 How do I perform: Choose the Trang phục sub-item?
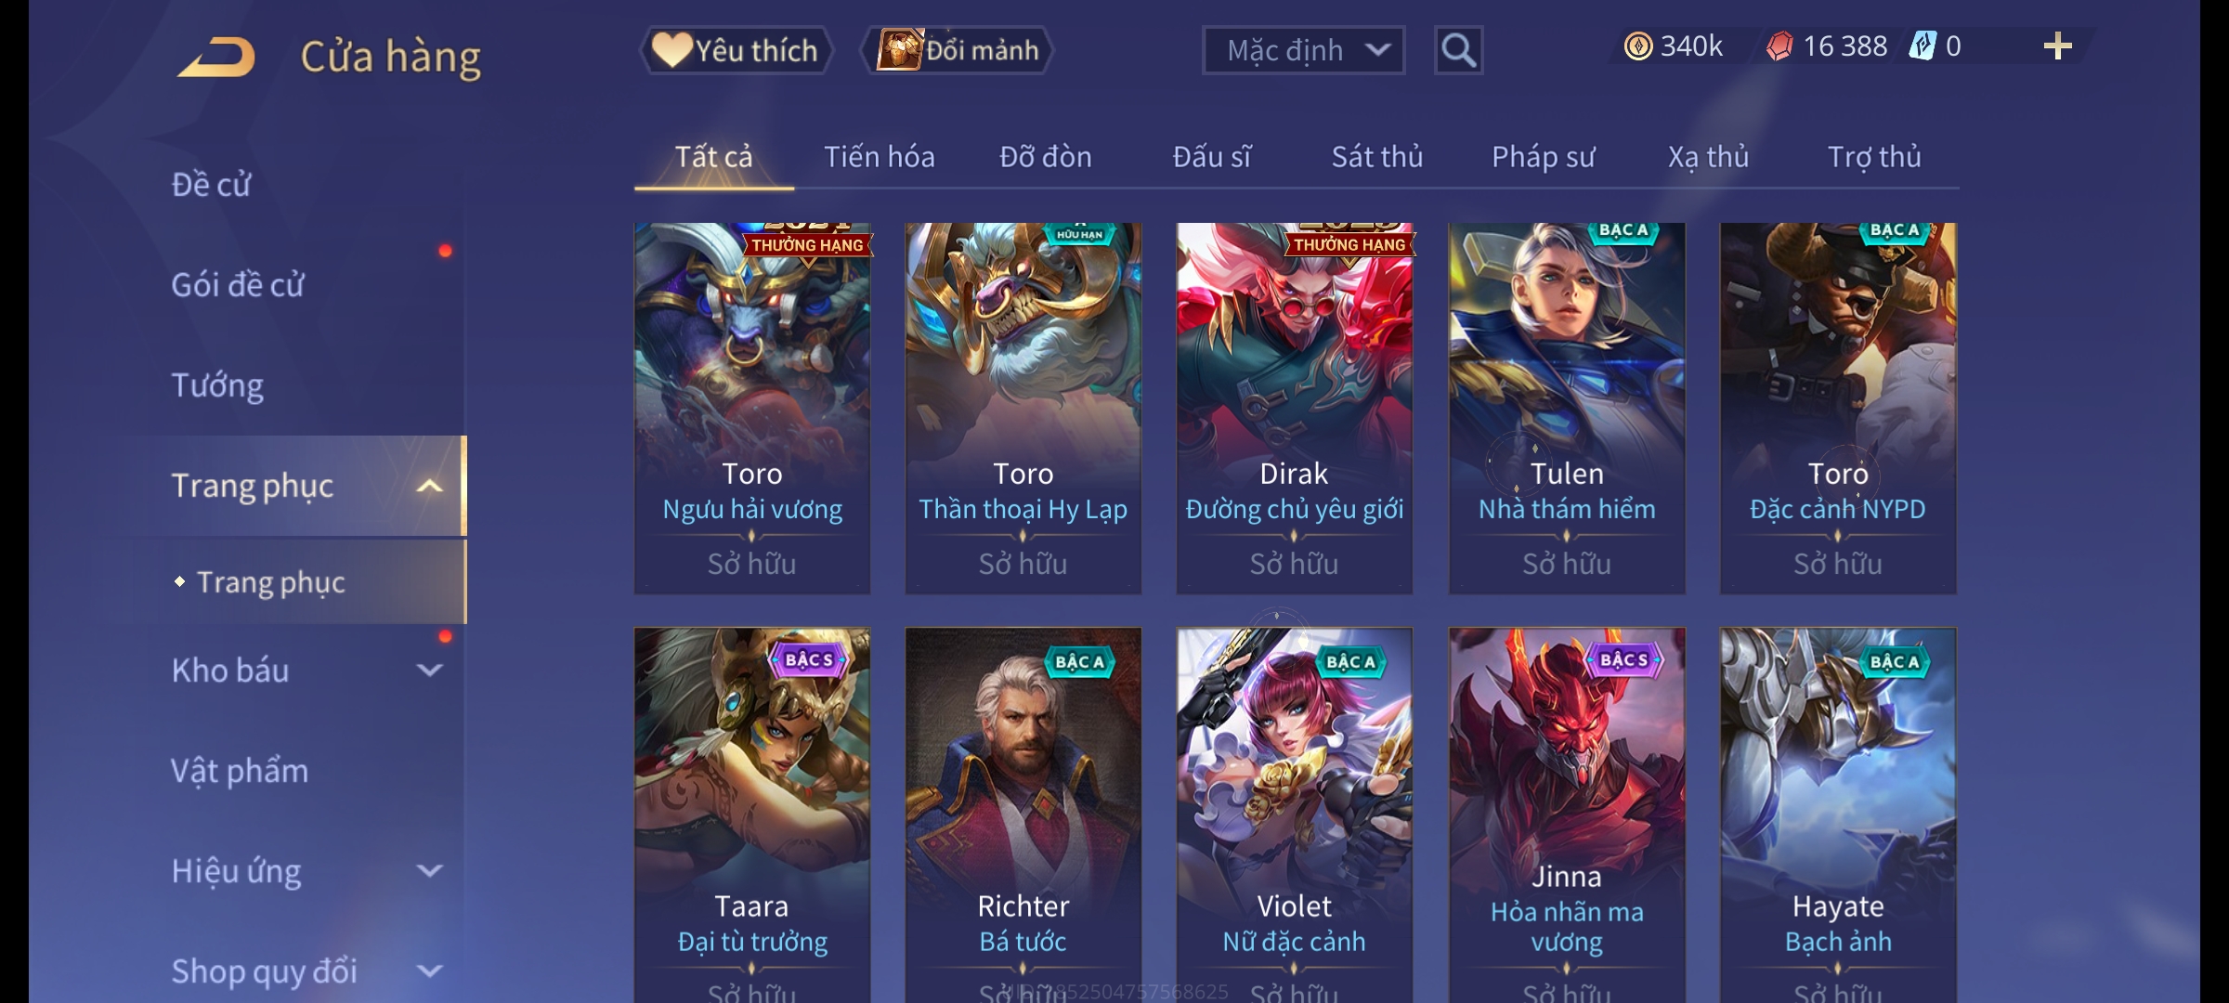270,582
